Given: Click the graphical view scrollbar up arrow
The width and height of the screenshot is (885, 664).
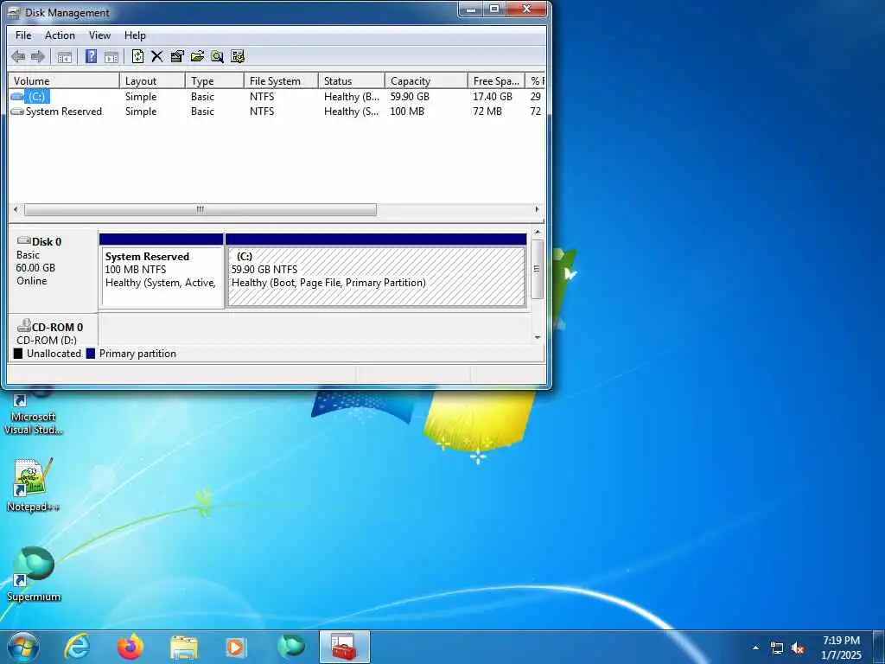Looking at the screenshot, I should 538,232.
